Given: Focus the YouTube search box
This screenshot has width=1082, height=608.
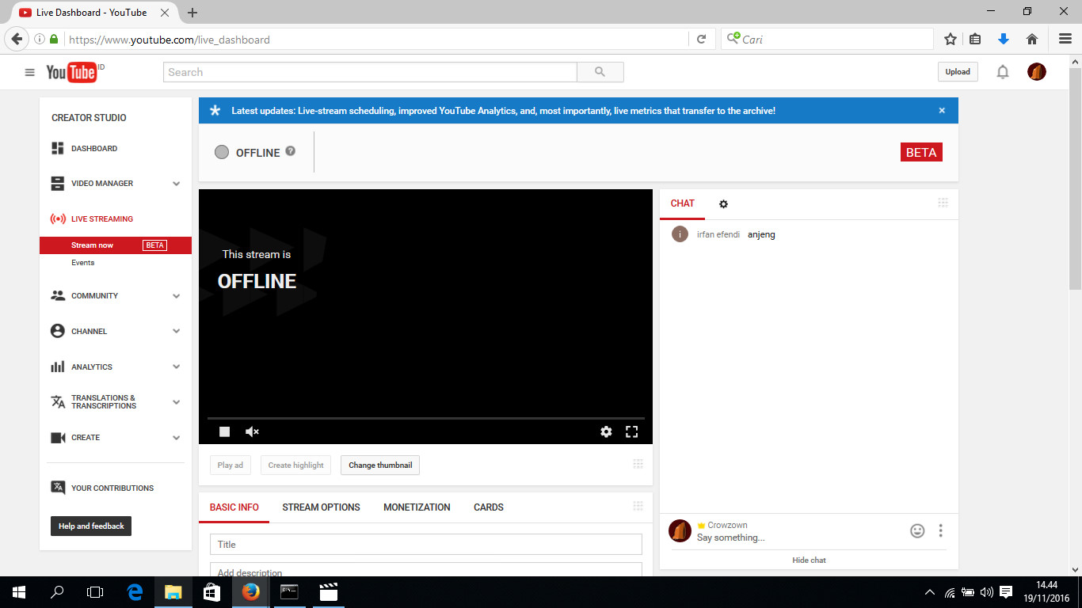Looking at the screenshot, I should pyautogui.click(x=371, y=72).
